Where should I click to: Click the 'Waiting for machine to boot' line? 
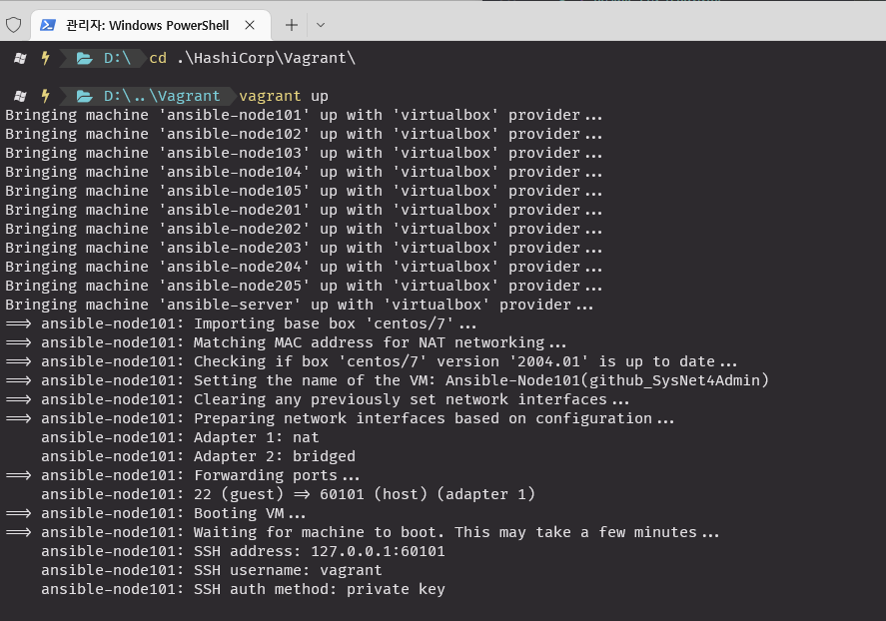pos(363,532)
